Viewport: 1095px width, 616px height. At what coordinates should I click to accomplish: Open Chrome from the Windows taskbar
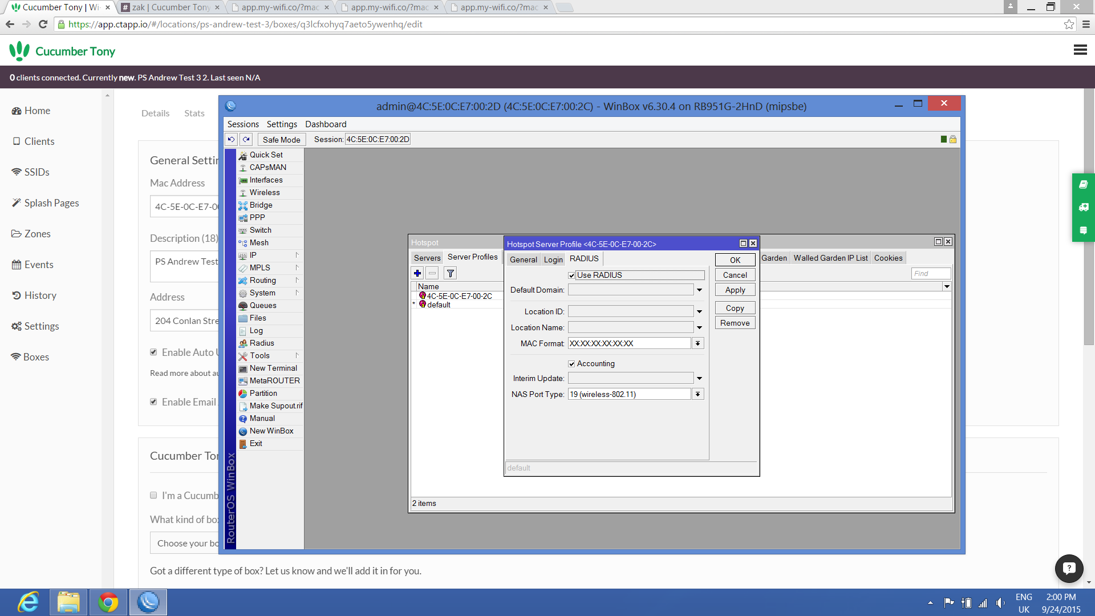coord(108,602)
